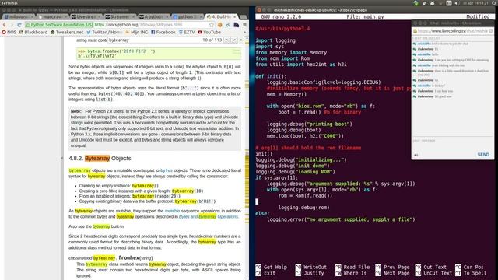Click the 'else:' line in nano

[x=262, y=213]
